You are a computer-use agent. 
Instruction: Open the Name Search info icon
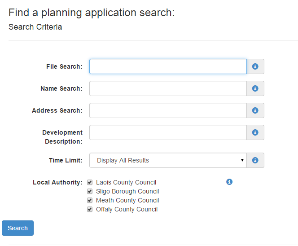(255, 88)
